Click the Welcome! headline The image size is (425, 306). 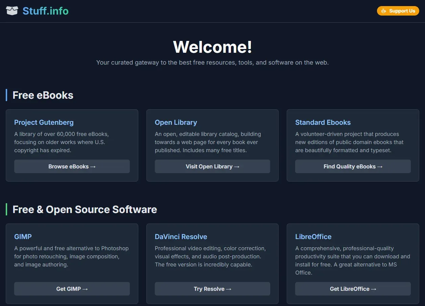(x=212, y=47)
